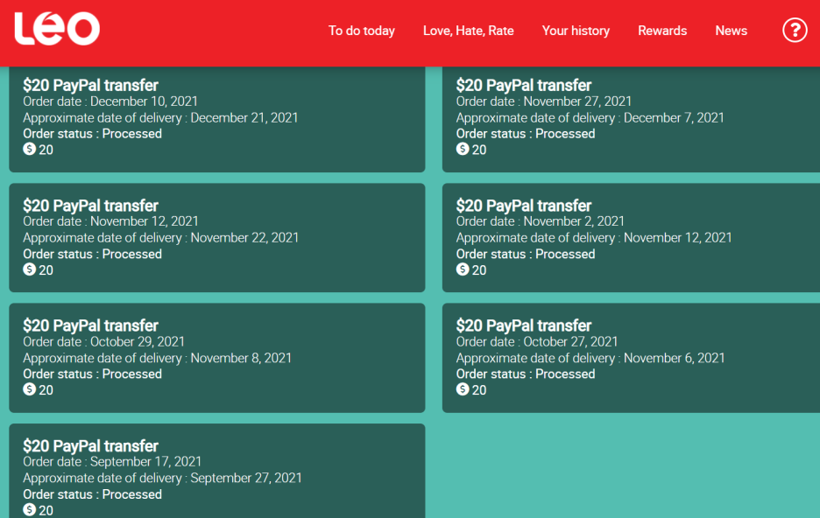Click 'Order date : October 27, 2021' text
The image size is (820, 518).
(x=537, y=341)
